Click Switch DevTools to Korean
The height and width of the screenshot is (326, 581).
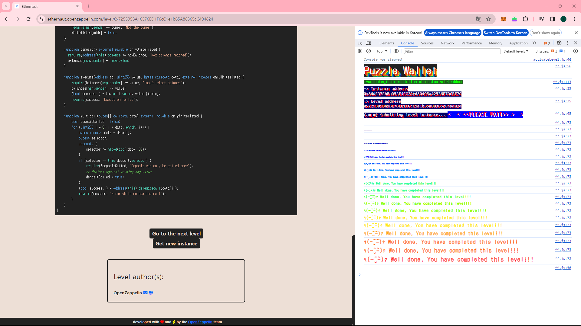(x=505, y=33)
